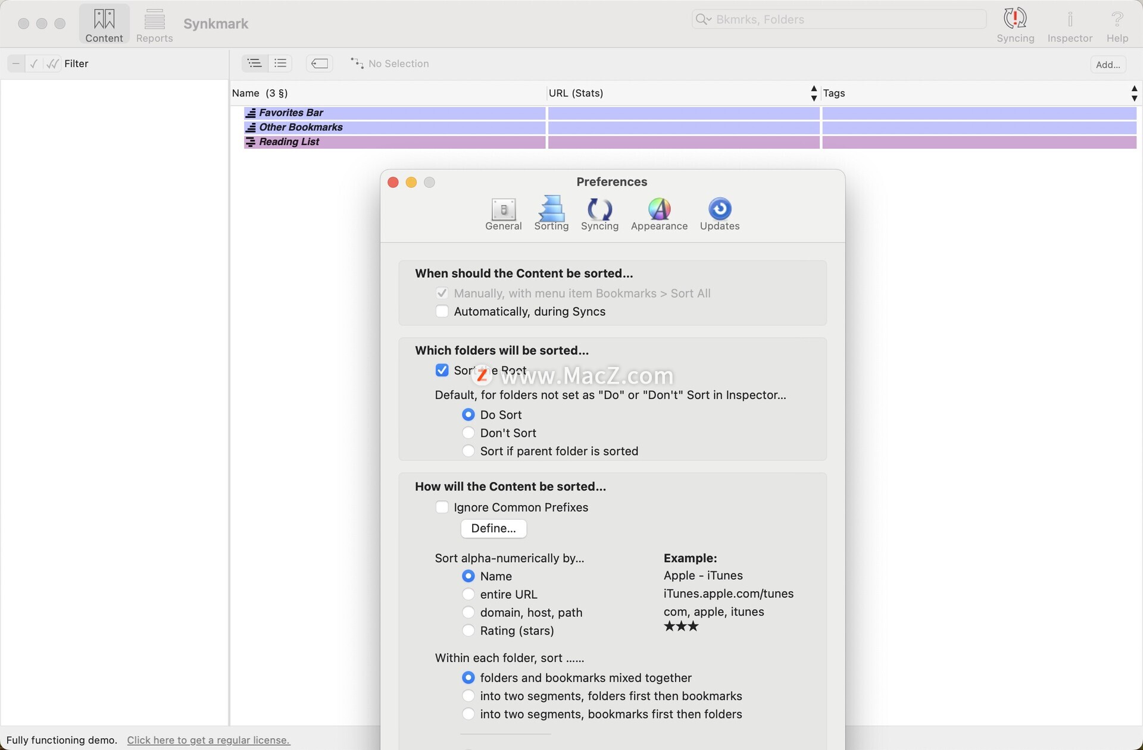Select folders and bookmarks mixed together

[469, 678]
